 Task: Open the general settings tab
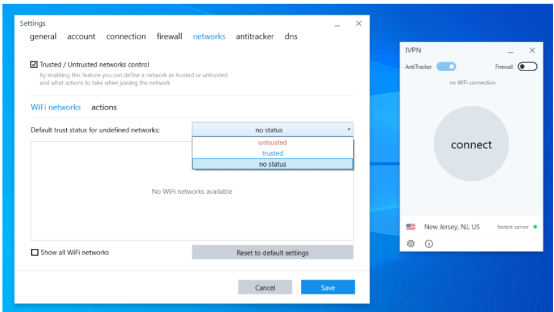(43, 36)
